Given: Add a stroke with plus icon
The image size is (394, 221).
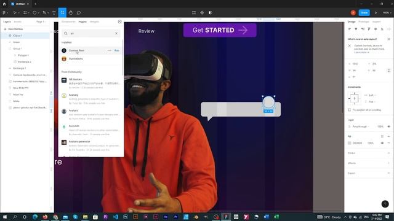Looking at the screenshot, I should (x=388, y=153).
